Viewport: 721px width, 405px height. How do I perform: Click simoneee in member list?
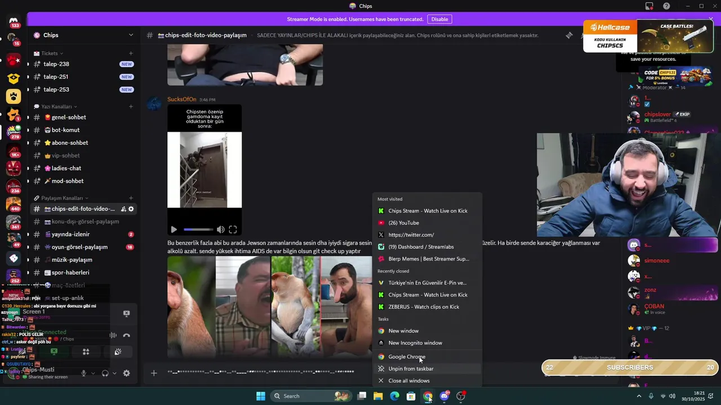[656, 260]
